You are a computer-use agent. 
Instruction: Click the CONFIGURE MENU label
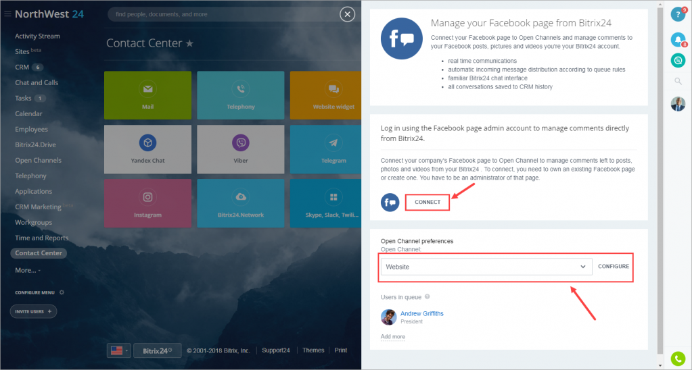pyautogui.click(x=35, y=292)
